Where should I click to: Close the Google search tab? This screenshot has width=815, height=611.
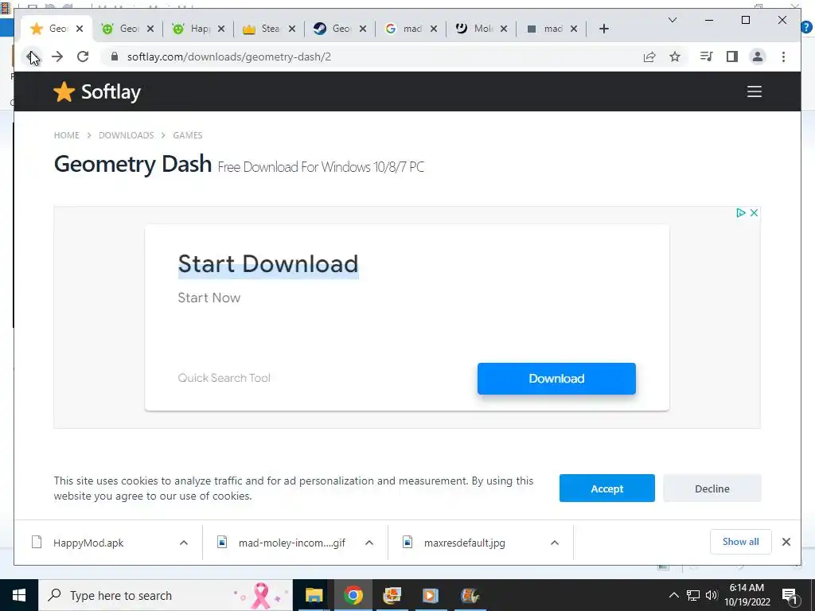434,29
